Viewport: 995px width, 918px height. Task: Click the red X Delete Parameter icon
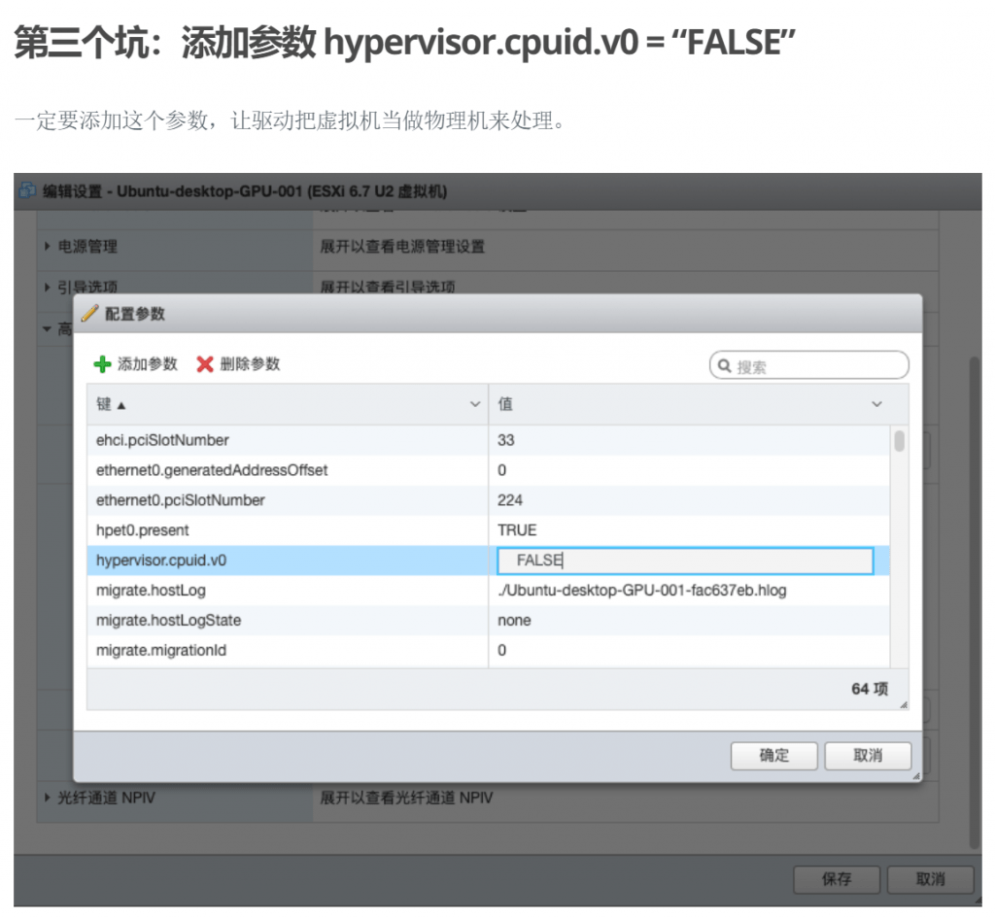[204, 364]
